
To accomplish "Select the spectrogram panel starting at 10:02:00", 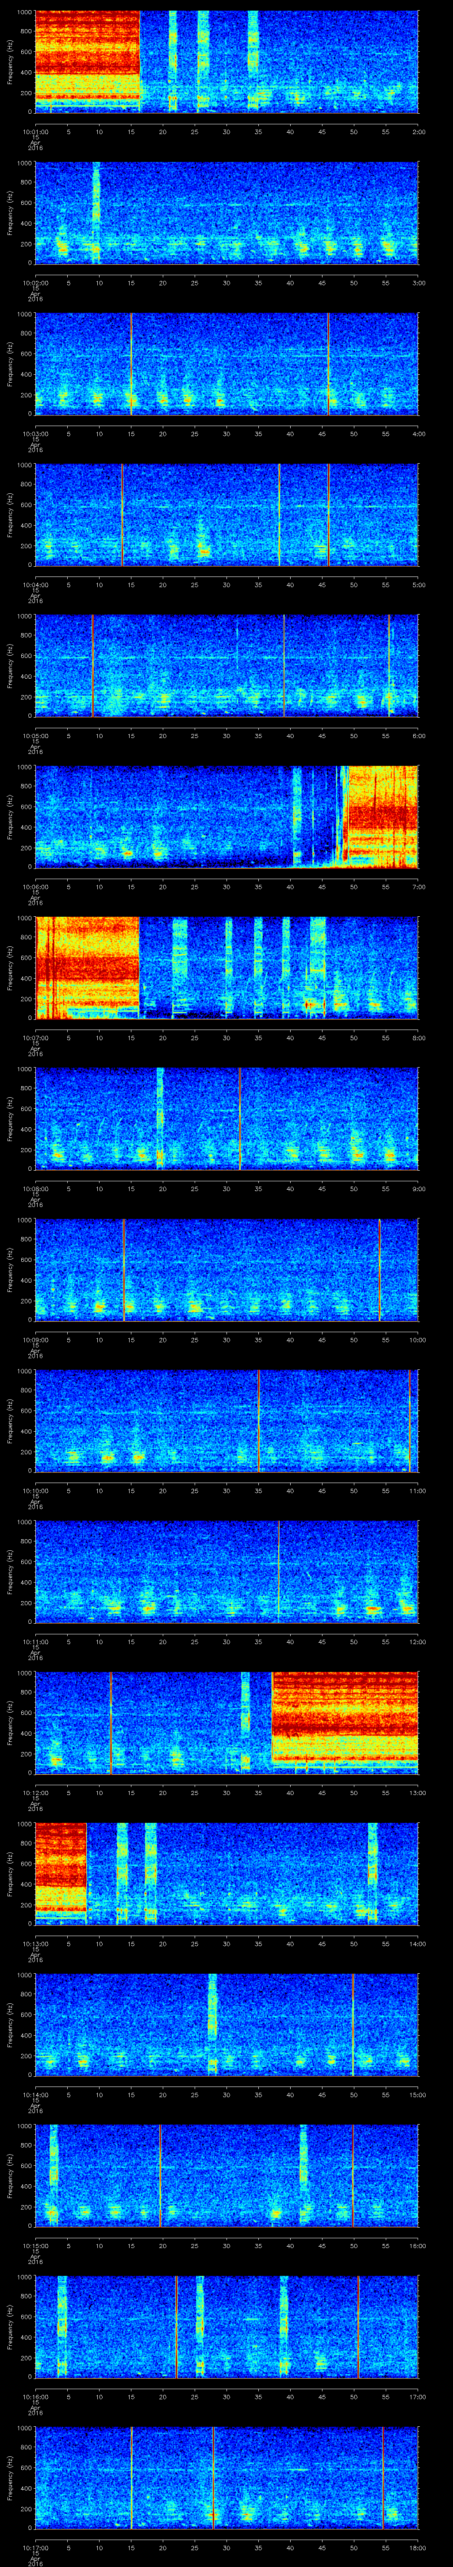I will point(226,213).
